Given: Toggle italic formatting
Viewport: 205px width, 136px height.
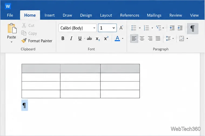Looking at the screenshot, I should click(x=71, y=38).
